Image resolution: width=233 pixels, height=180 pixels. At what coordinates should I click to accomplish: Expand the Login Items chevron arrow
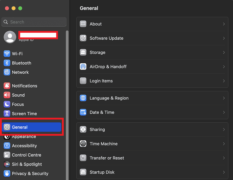[x=224, y=81]
